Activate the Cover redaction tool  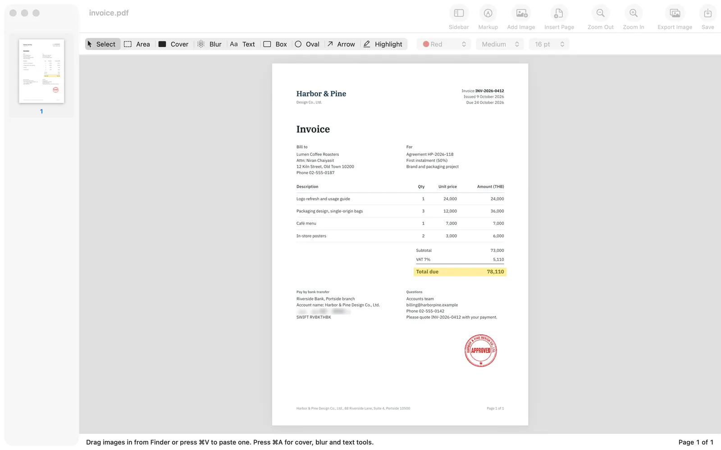[173, 44]
